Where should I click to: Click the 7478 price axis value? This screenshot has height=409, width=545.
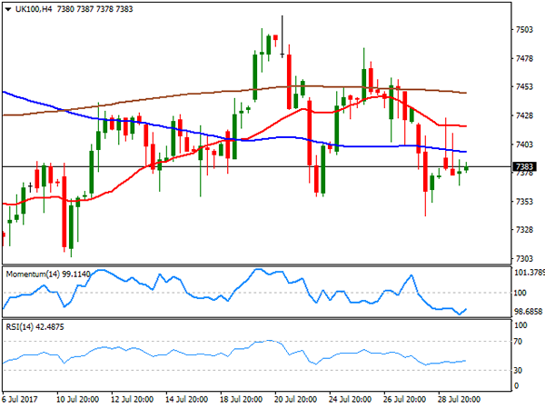point(524,58)
